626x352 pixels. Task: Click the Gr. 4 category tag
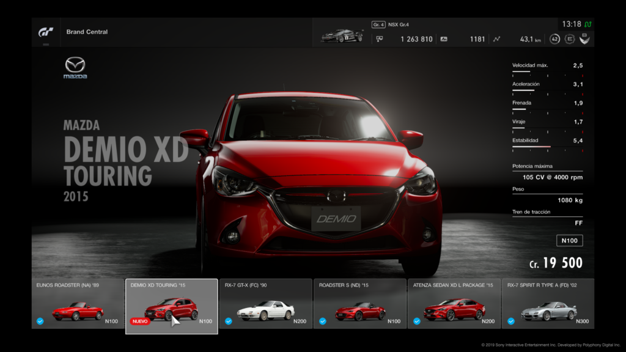tap(378, 25)
